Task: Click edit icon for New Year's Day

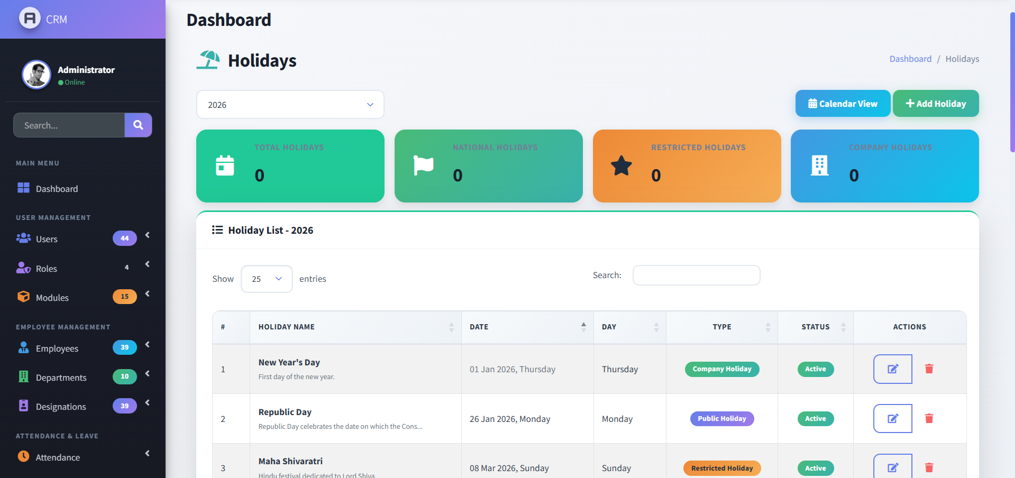Action: [x=892, y=369]
